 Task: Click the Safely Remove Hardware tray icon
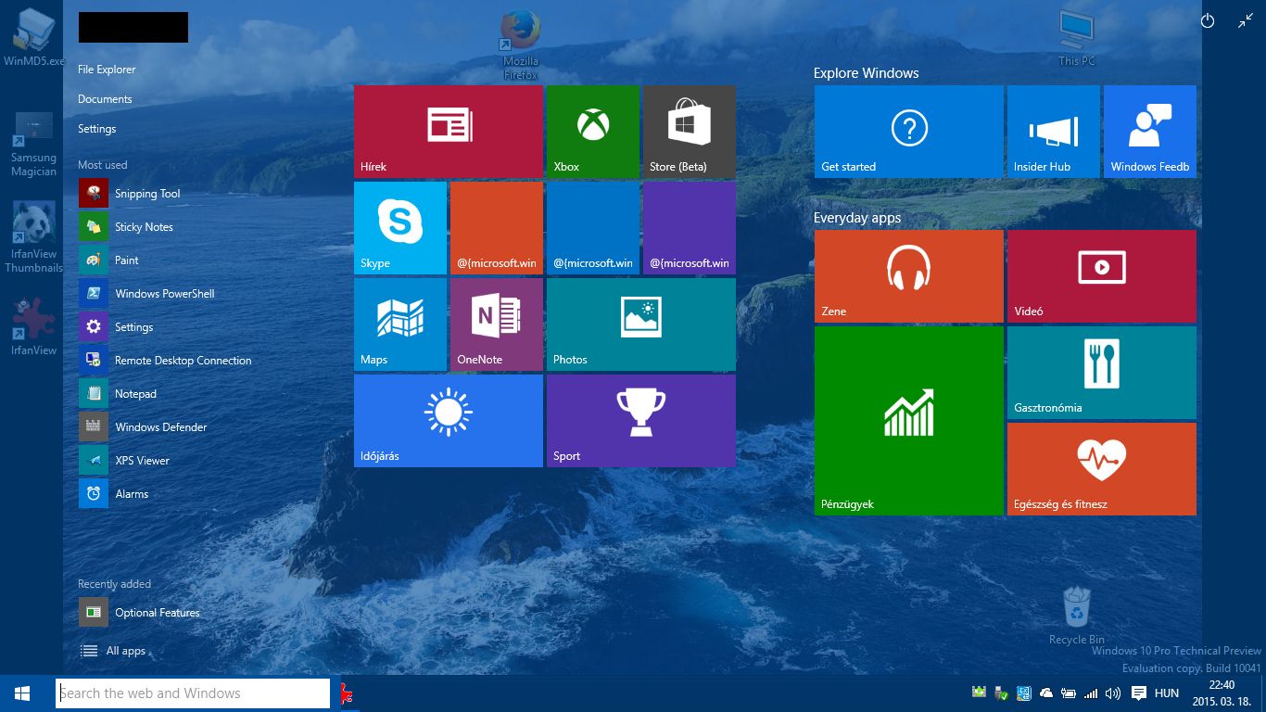pos(1001,693)
